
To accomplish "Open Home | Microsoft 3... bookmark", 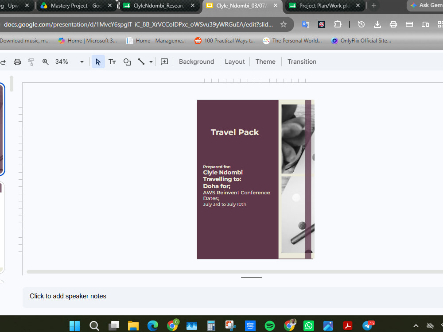I will coord(88,41).
